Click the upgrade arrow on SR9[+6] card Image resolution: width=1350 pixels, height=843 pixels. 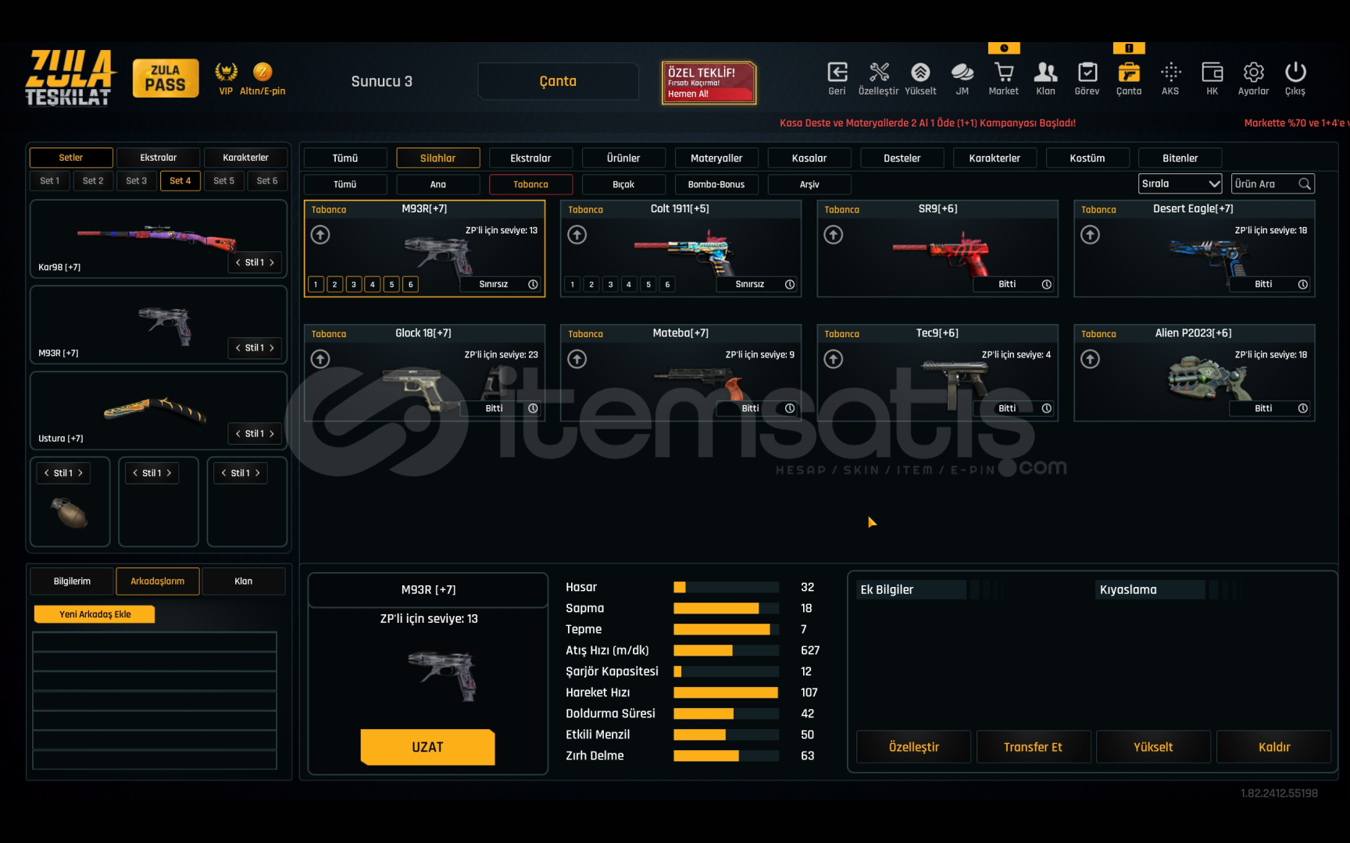834,234
